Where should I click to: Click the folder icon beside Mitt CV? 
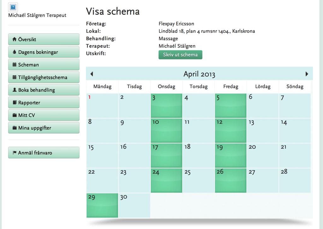click(x=15, y=115)
